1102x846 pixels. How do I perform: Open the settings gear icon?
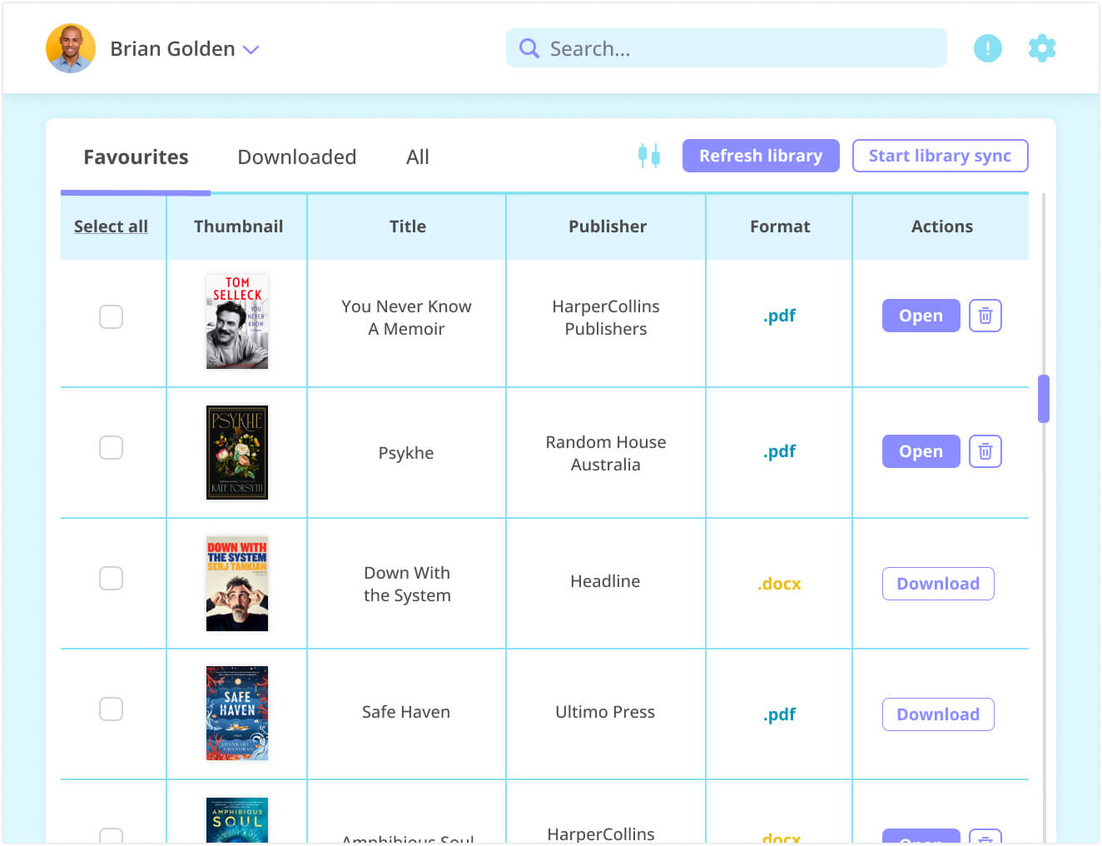1042,48
